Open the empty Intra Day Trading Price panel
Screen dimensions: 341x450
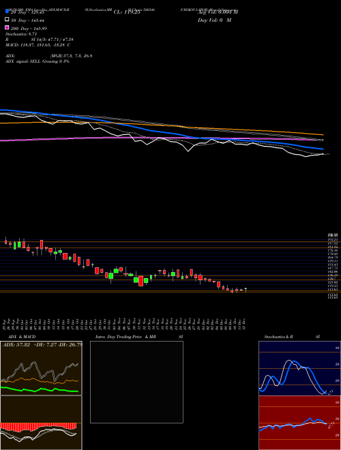pos(136,382)
